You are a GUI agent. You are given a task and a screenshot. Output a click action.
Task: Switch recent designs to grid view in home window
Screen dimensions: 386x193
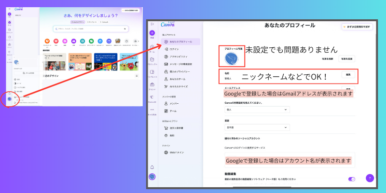pos(137,76)
